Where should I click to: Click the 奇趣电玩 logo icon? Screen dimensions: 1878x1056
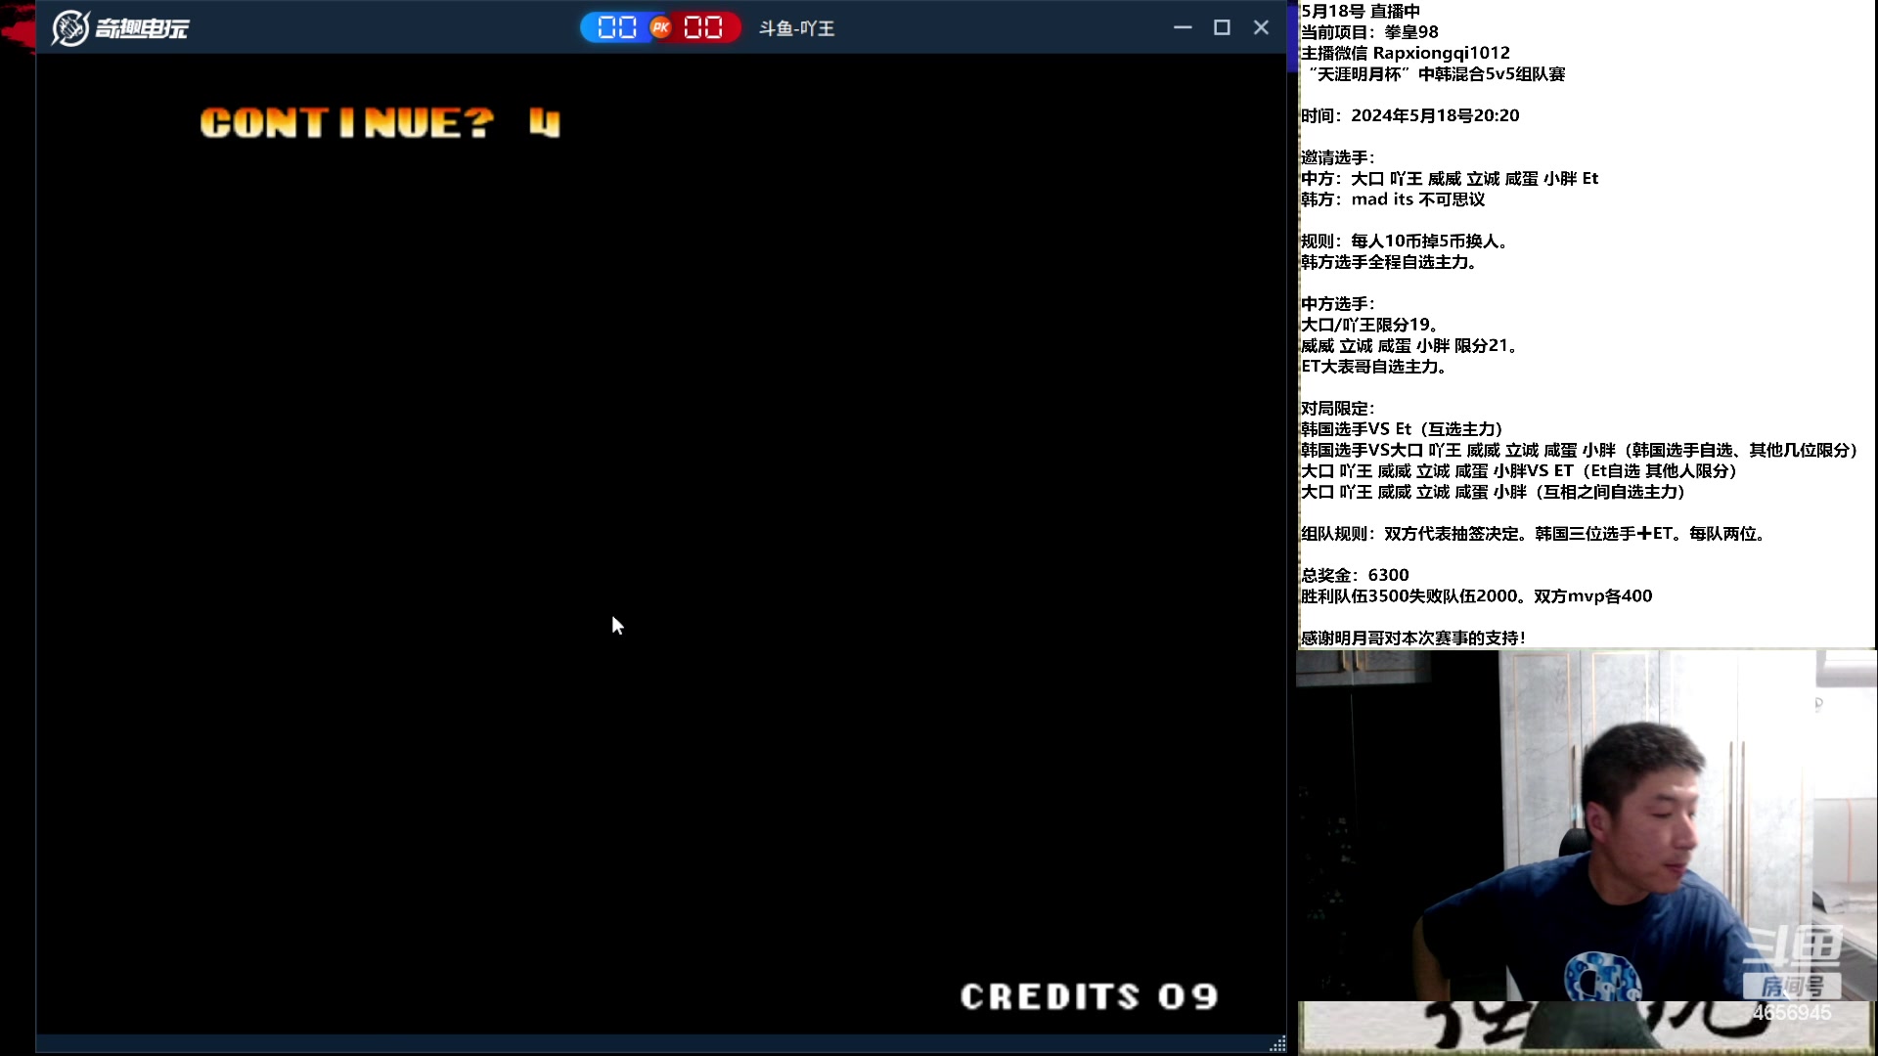pos(70,28)
